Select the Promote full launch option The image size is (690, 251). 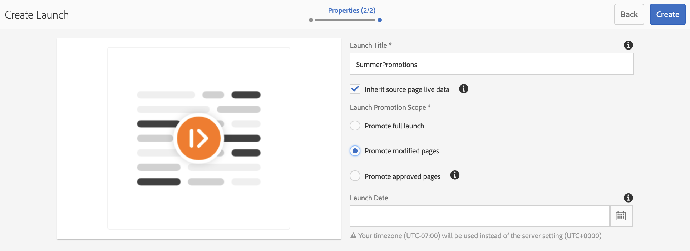(355, 126)
